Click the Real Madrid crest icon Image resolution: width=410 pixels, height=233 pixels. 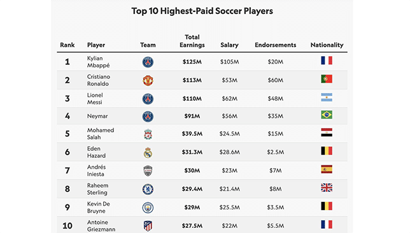point(148,152)
